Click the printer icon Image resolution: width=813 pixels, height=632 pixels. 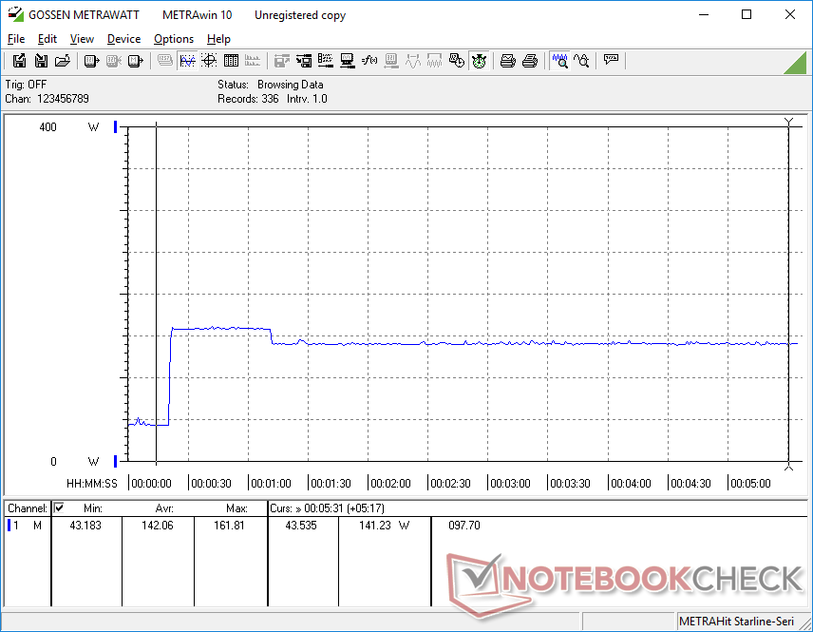(529, 61)
